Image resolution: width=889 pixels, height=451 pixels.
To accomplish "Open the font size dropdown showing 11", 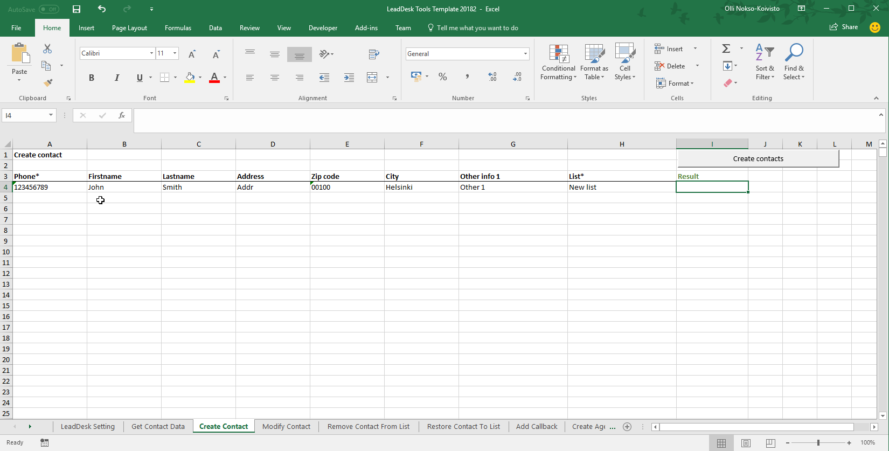I will pos(175,53).
